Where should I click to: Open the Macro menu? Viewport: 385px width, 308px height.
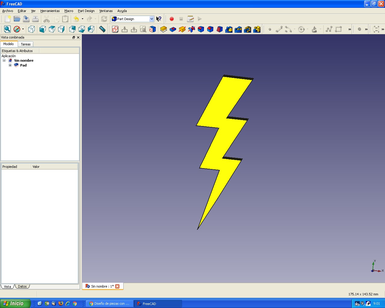click(x=69, y=11)
